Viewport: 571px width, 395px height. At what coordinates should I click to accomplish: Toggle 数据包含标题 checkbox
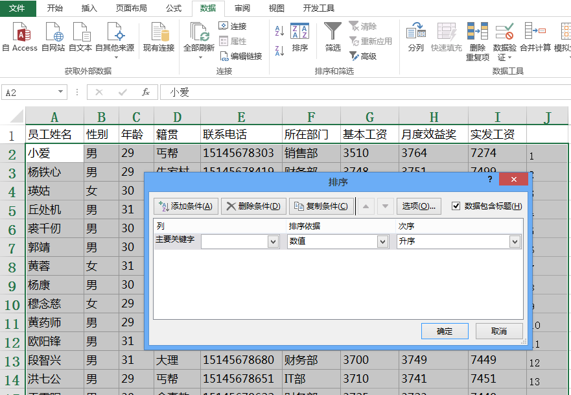click(456, 206)
